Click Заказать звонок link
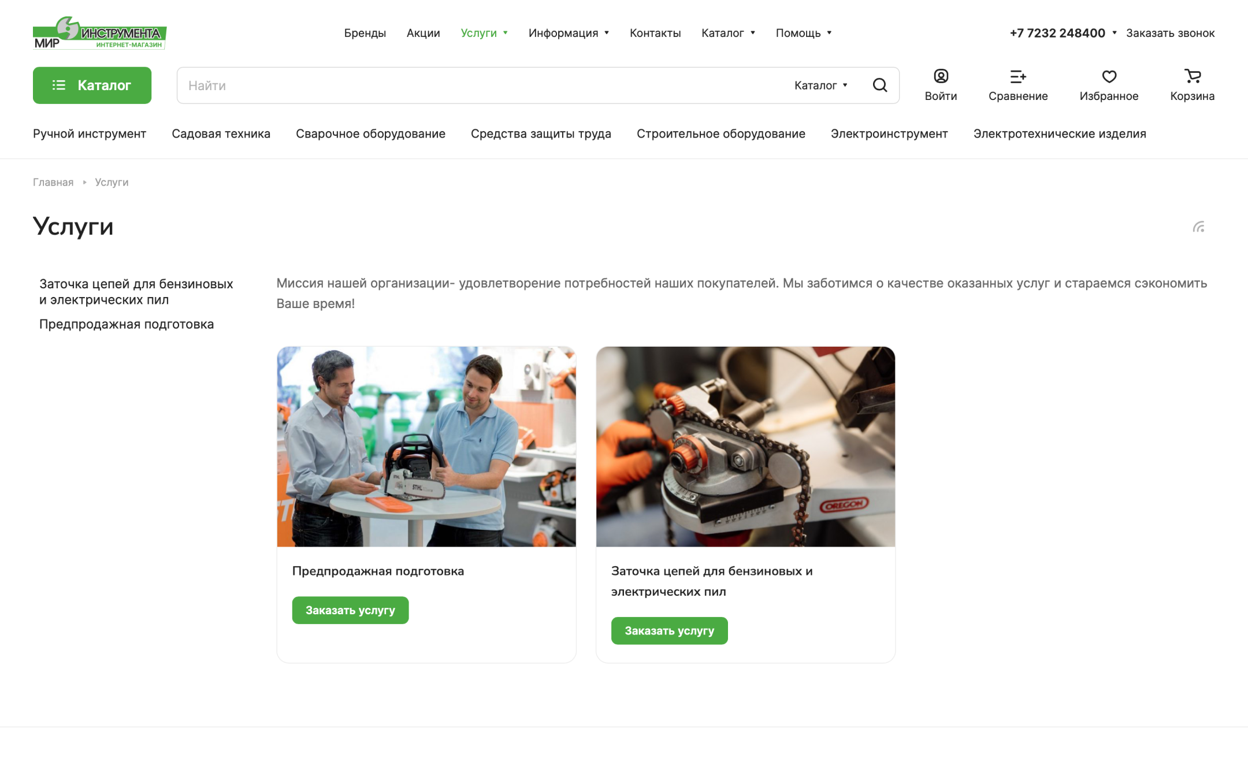Image resolution: width=1248 pixels, height=780 pixels. point(1170,33)
